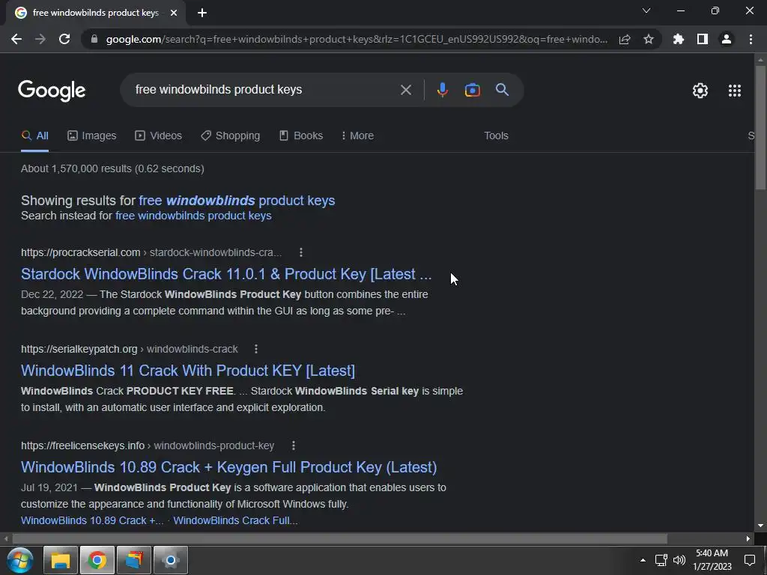Go to Google homepage via logo
This screenshot has height=575, width=767.
coord(52,91)
